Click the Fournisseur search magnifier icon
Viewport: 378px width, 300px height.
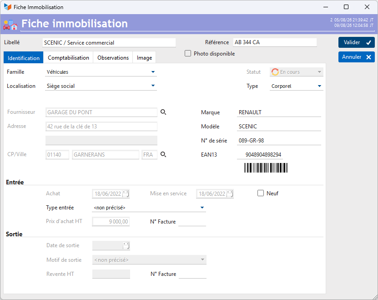tap(163, 112)
